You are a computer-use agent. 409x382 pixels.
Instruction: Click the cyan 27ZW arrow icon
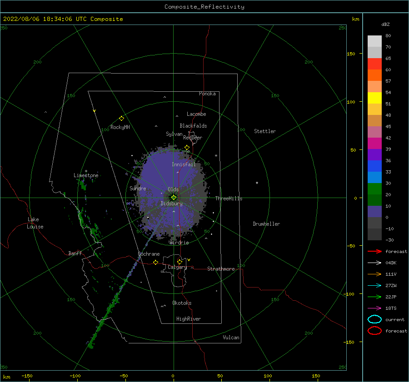tap(374, 286)
